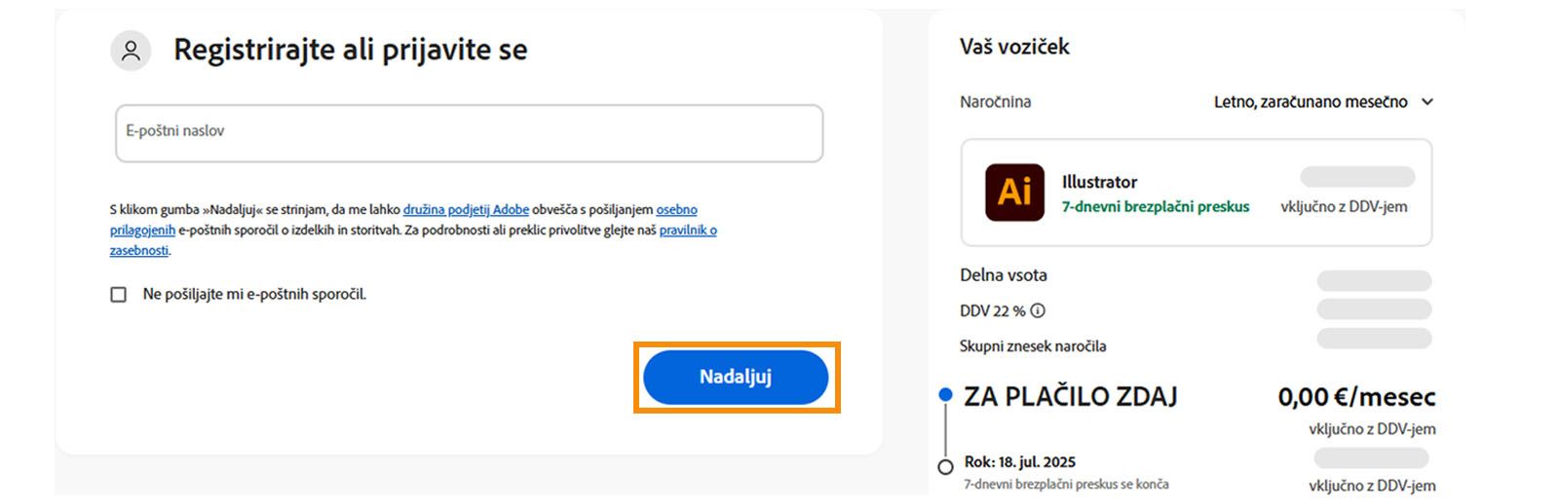Open the pravilnik o zasebnosti link
Screen dimensions: 1559x504
[687, 231]
